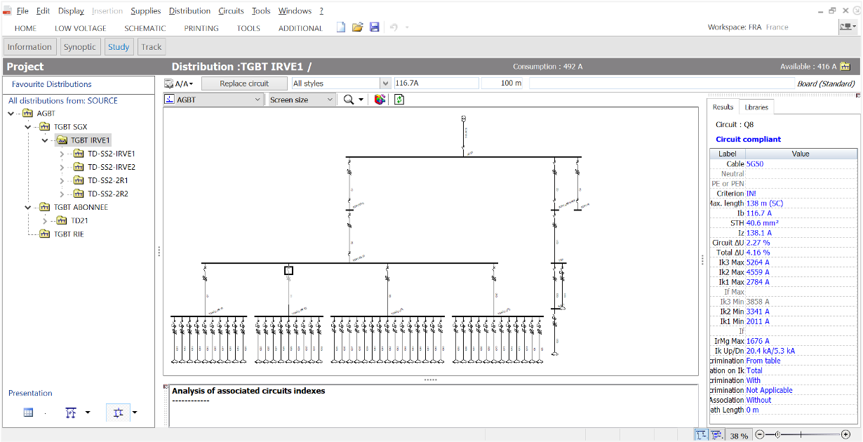Click the Save icon in the toolbar
The image size is (863, 442).
click(x=374, y=27)
